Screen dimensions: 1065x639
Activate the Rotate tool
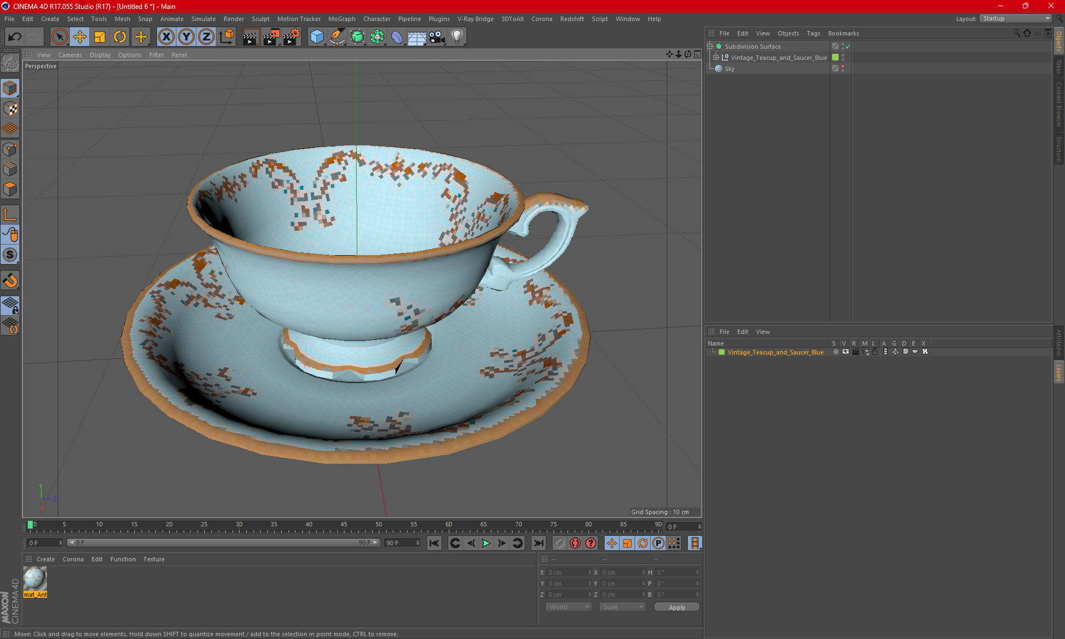(120, 37)
